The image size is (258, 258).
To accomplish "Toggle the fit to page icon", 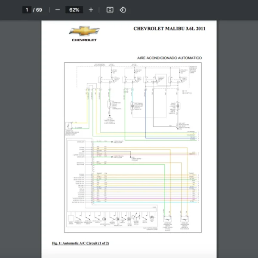I will (x=110, y=10).
